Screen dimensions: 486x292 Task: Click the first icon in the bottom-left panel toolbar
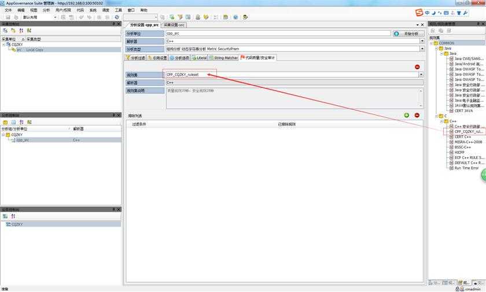tap(5, 216)
